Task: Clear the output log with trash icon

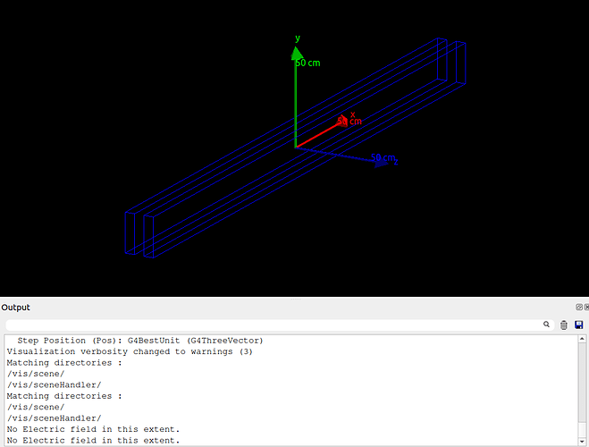Action: [x=563, y=325]
